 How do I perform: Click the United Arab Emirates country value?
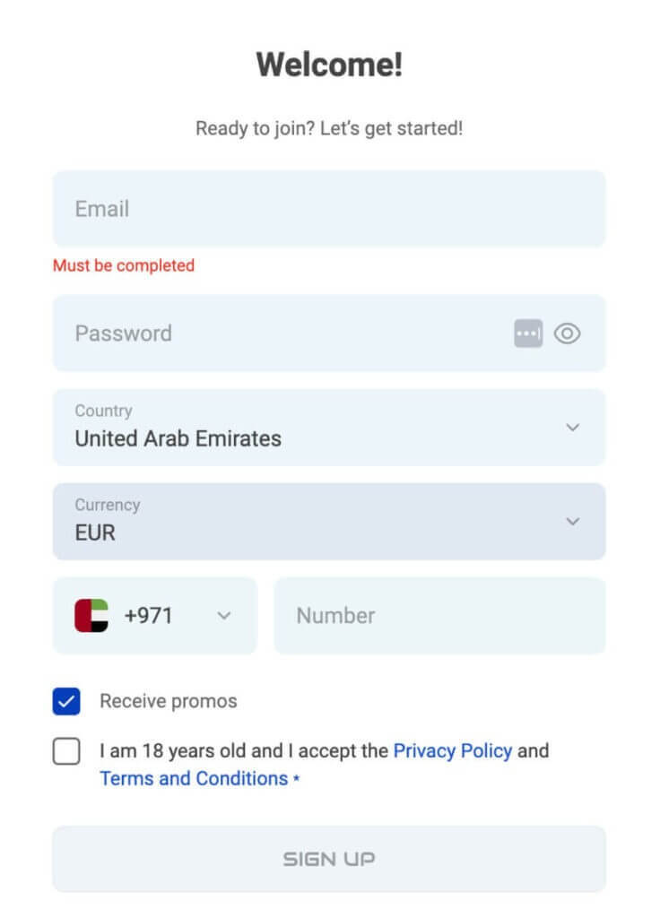(178, 438)
